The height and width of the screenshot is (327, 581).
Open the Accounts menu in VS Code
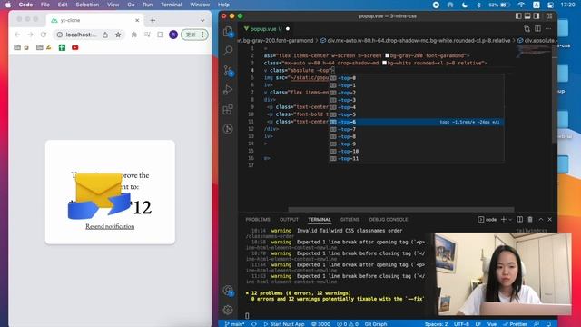coord(228,291)
